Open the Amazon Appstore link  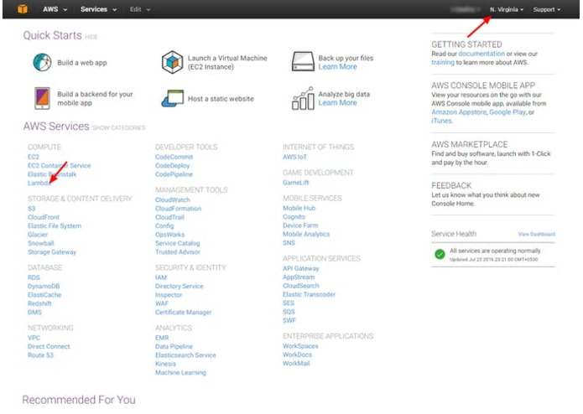(x=459, y=112)
